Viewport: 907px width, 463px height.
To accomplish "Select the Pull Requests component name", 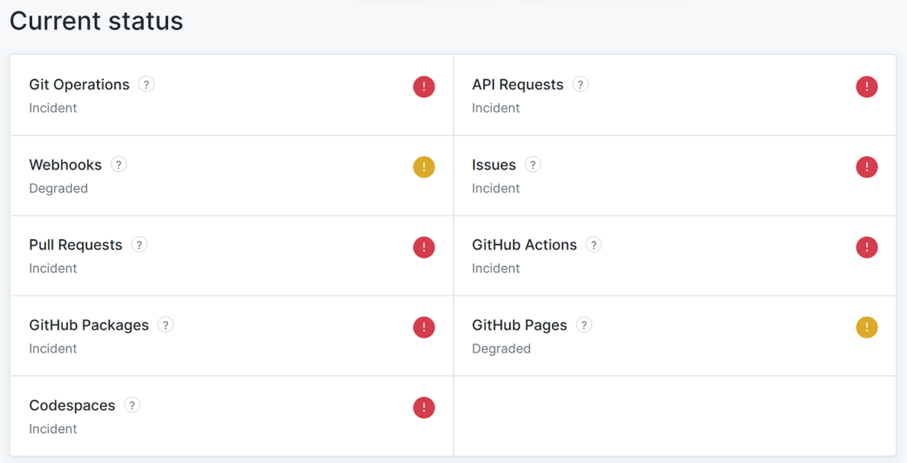I will point(76,245).
